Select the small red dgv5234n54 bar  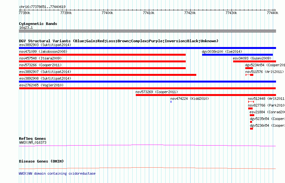tap(249, 68)
